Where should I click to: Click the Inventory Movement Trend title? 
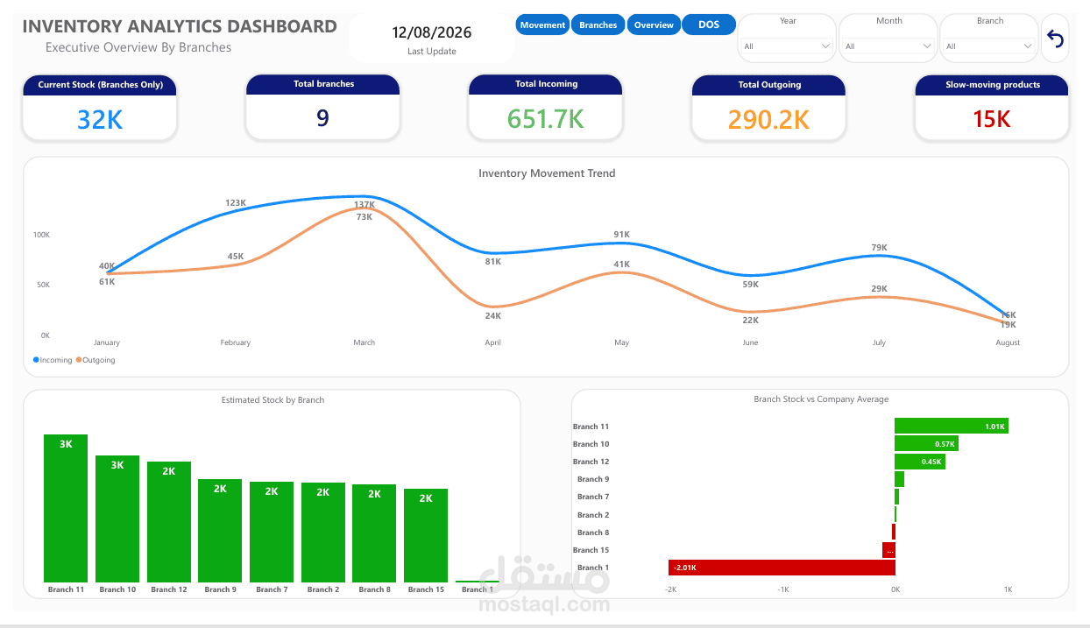(x=547, y=173)
